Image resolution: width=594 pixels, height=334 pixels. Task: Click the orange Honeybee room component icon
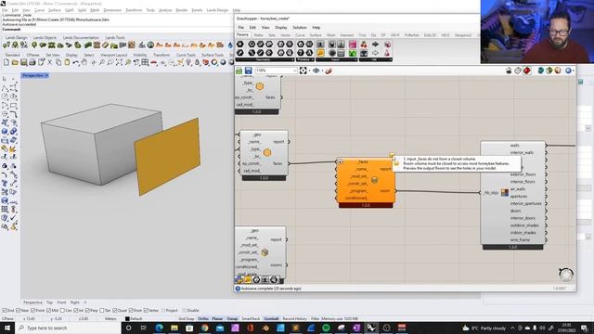[x=374, y=180]
